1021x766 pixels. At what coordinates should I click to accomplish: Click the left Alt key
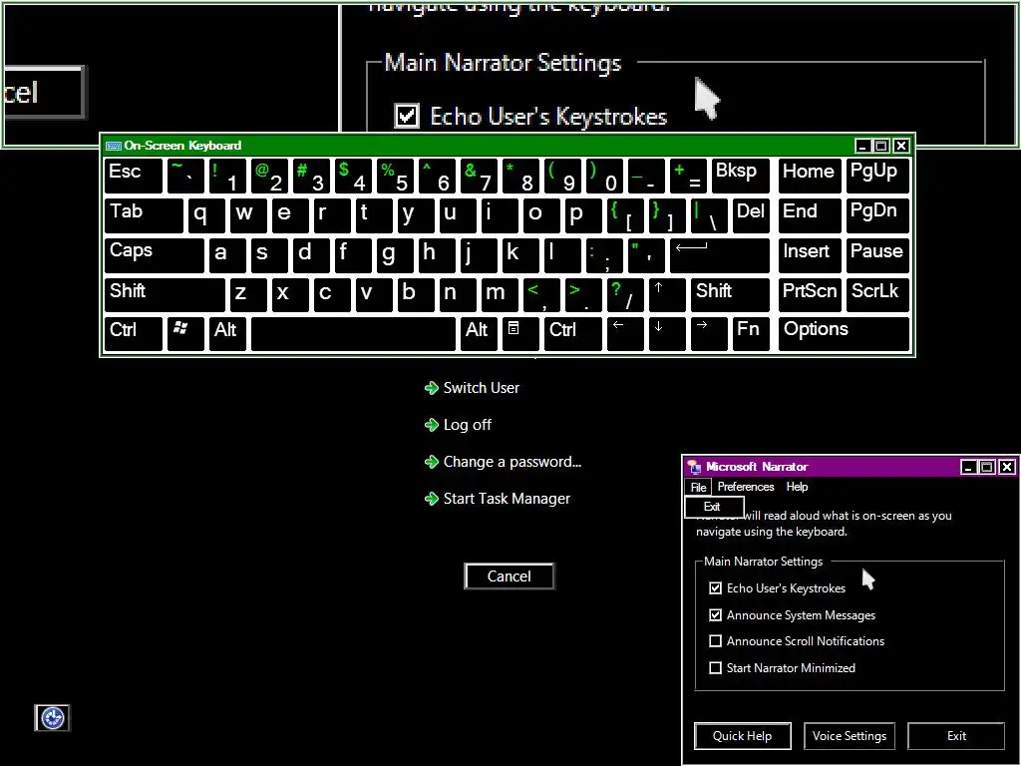[x=227, y=334]
